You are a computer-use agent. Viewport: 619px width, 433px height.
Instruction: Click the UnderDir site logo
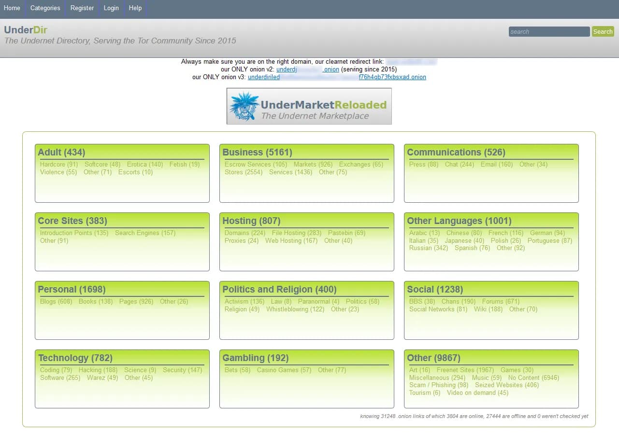(x=26, y=30)
